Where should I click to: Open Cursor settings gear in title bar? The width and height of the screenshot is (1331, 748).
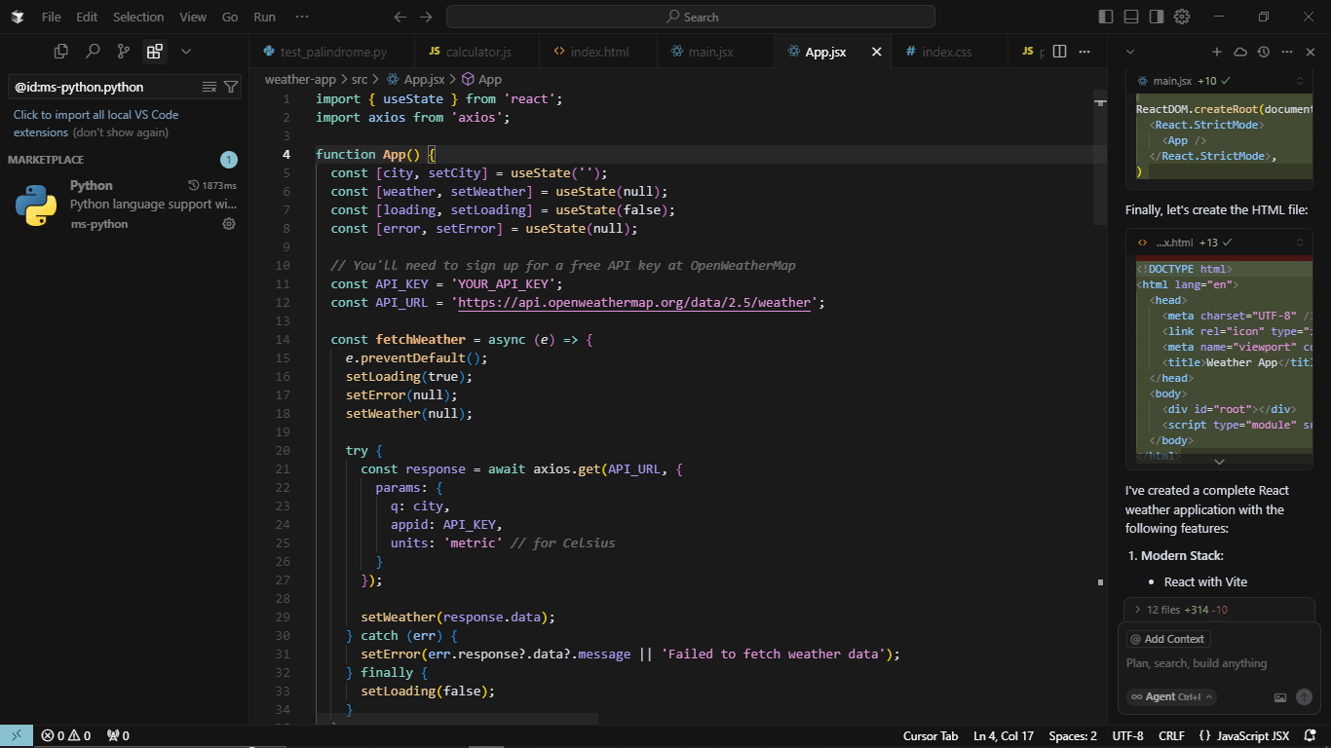coord(1182,17)
